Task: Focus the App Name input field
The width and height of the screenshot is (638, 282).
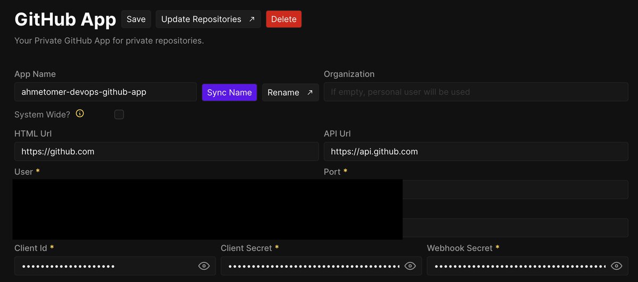Action: tap(105, 92)
